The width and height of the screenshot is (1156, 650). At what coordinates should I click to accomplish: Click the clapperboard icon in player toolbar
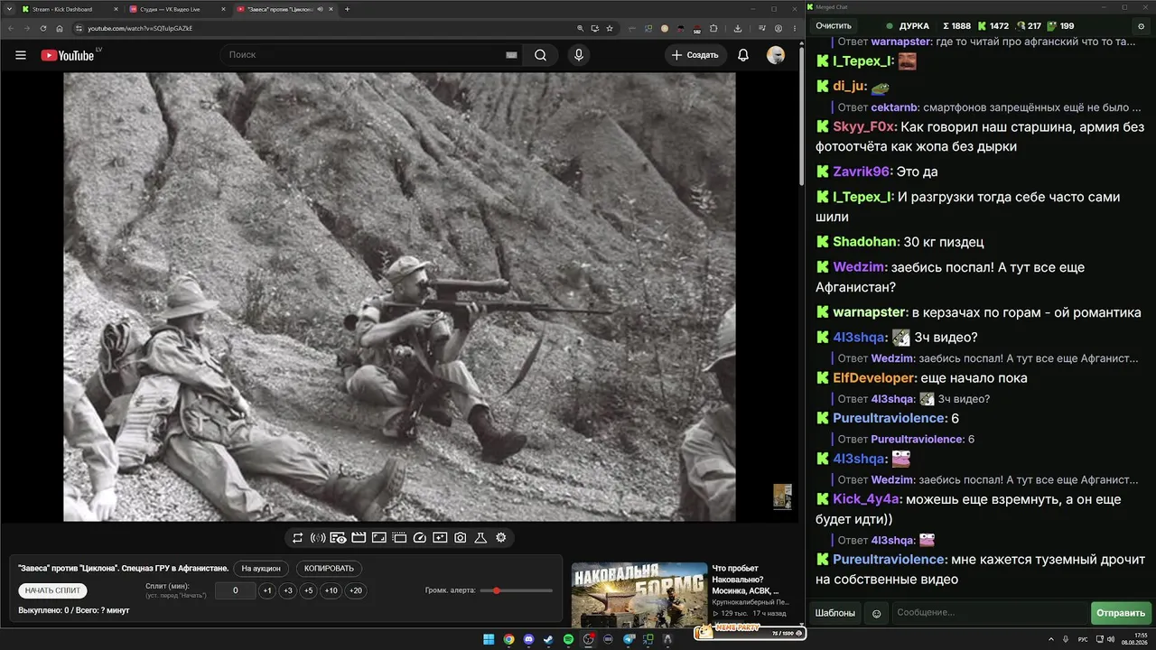(x=359, y=538)
